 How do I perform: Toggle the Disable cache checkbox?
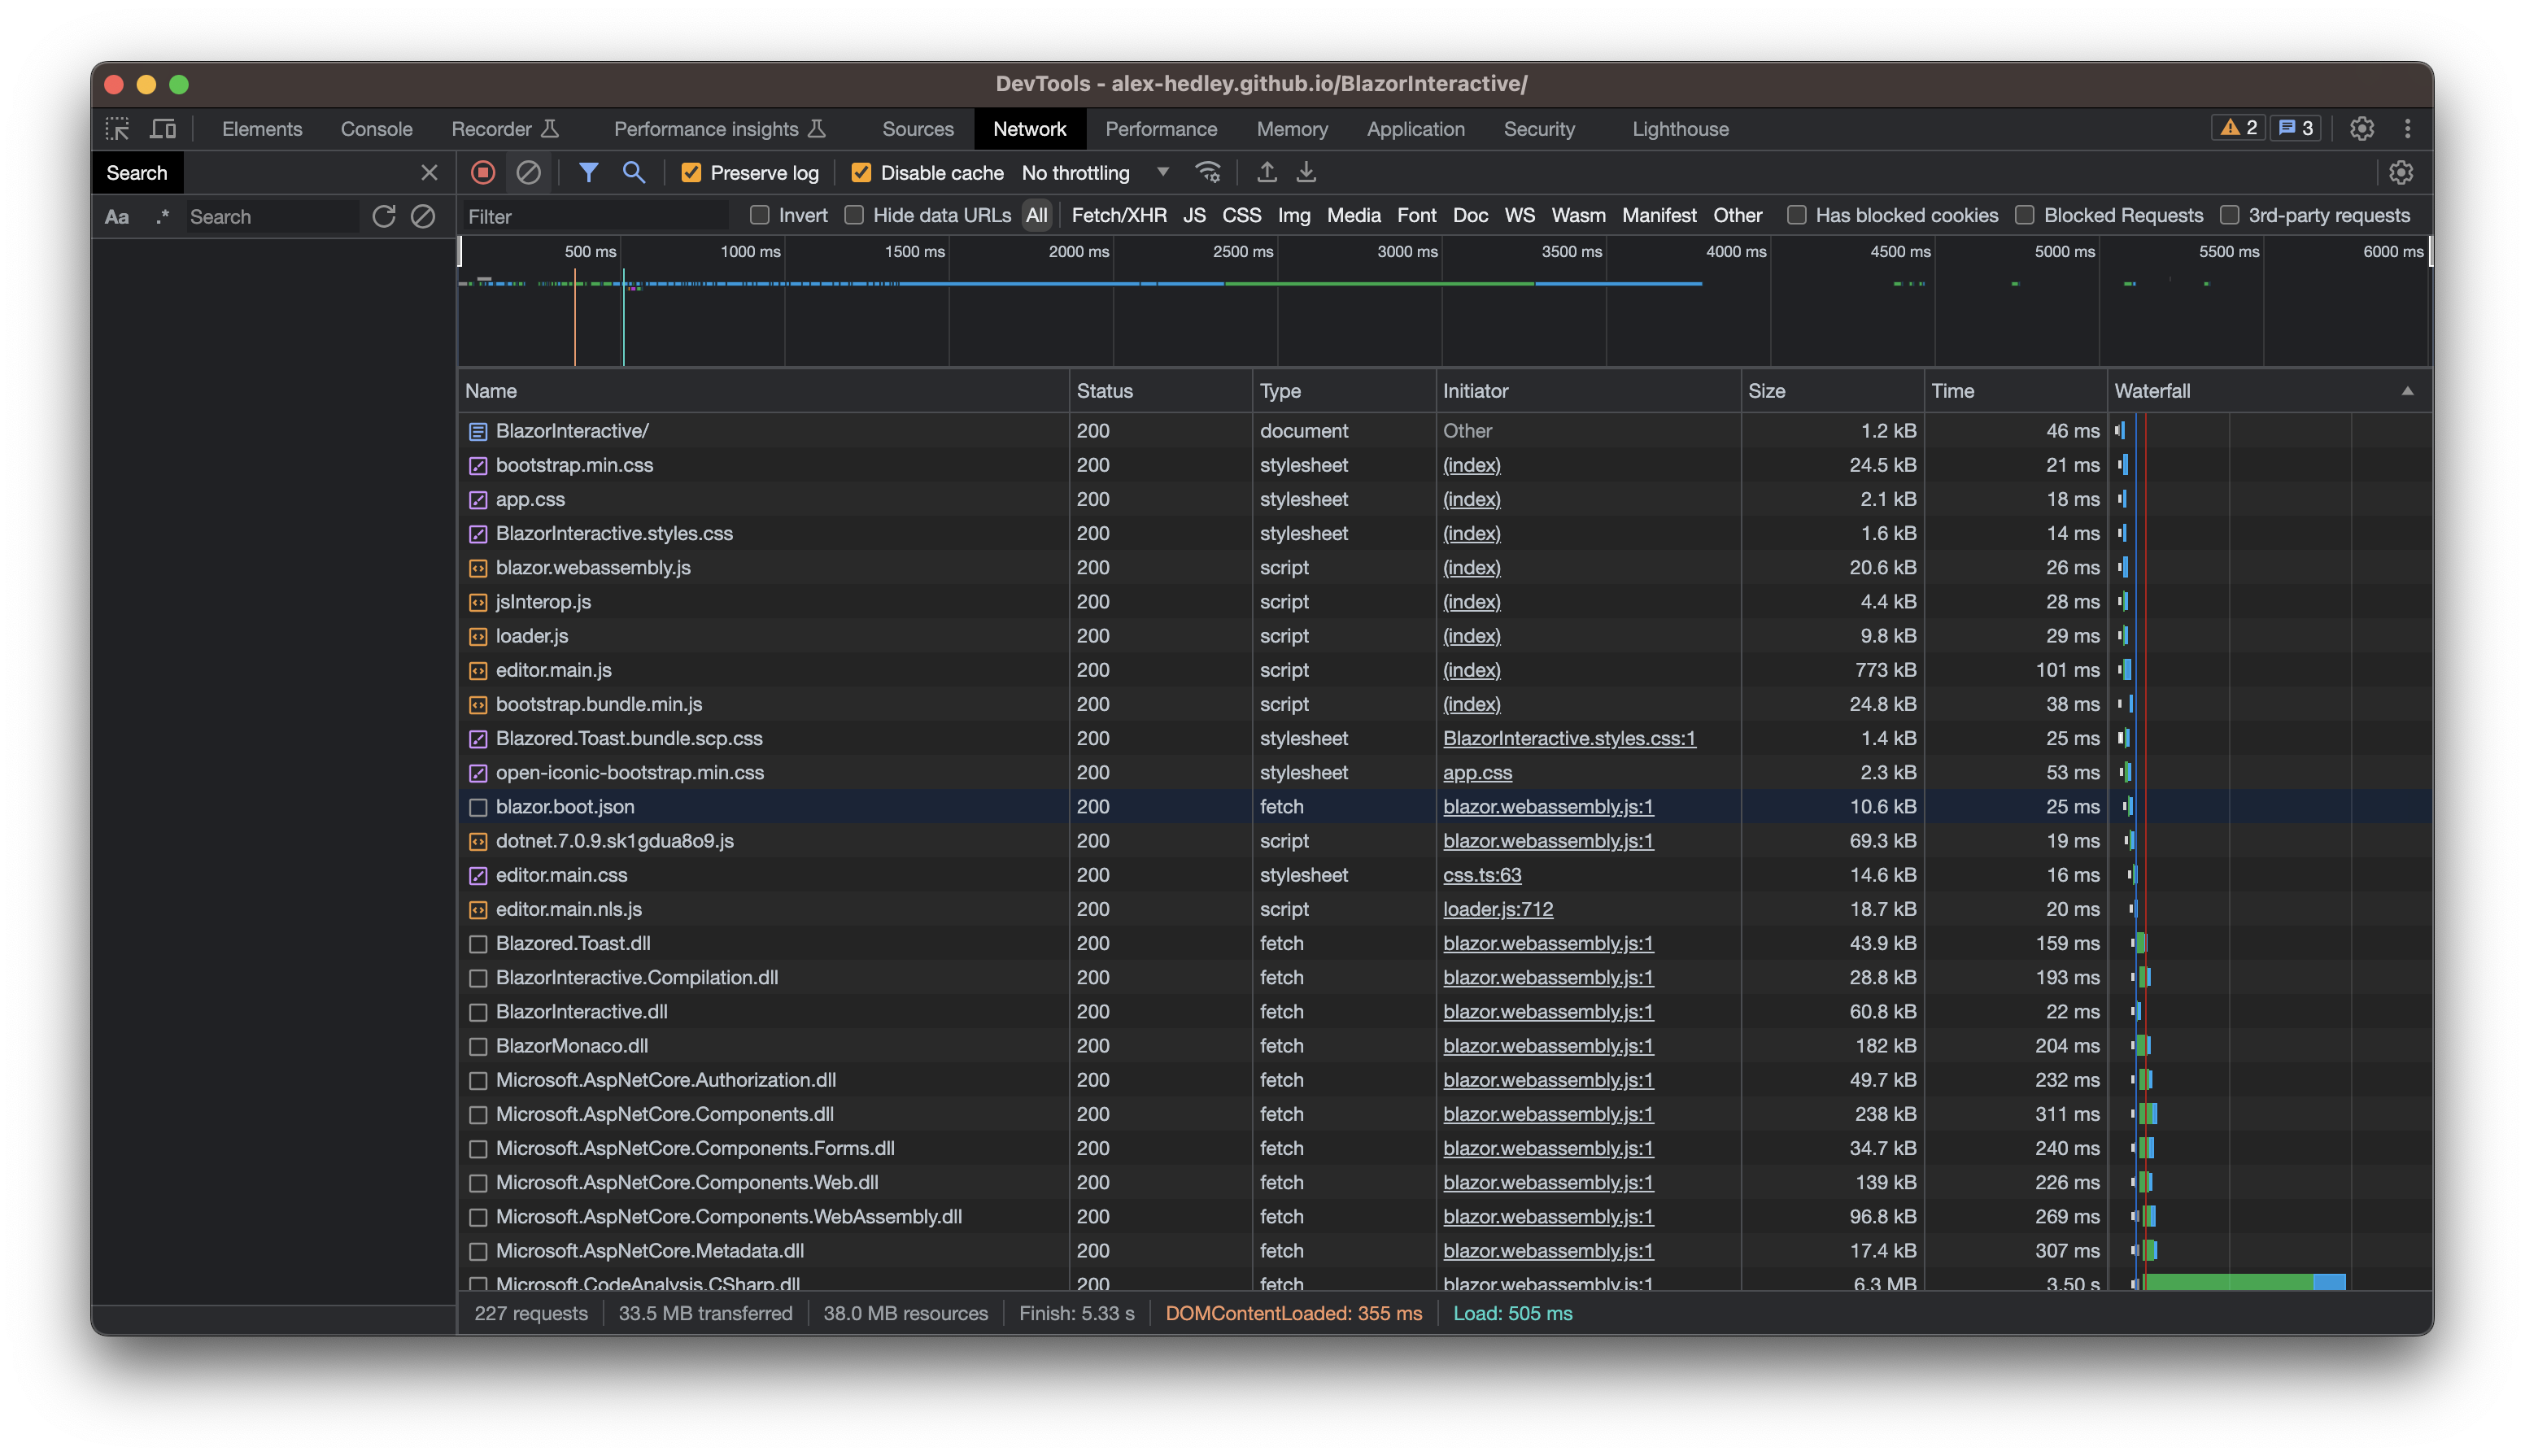pyautogui.click(x=861, y=173)
